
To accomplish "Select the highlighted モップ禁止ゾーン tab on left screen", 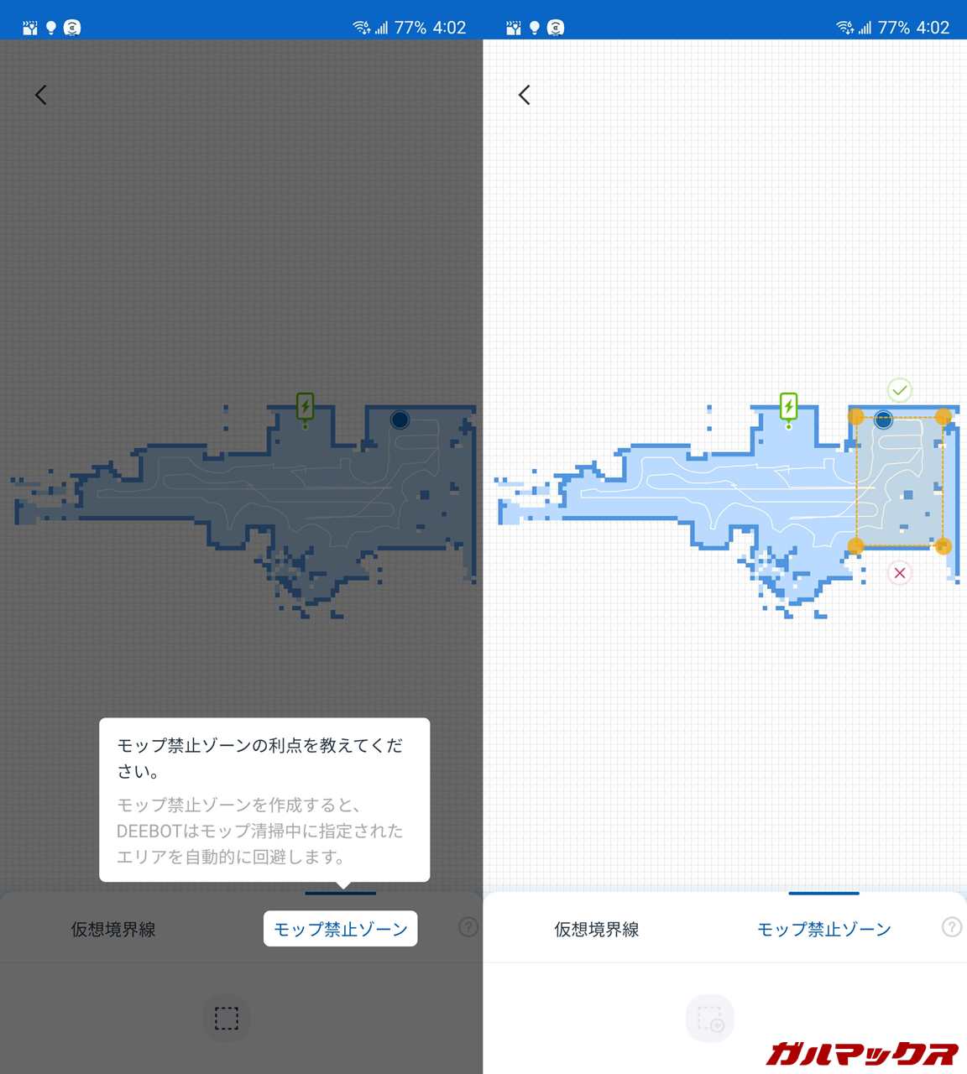I will click(x=340, y=929).
